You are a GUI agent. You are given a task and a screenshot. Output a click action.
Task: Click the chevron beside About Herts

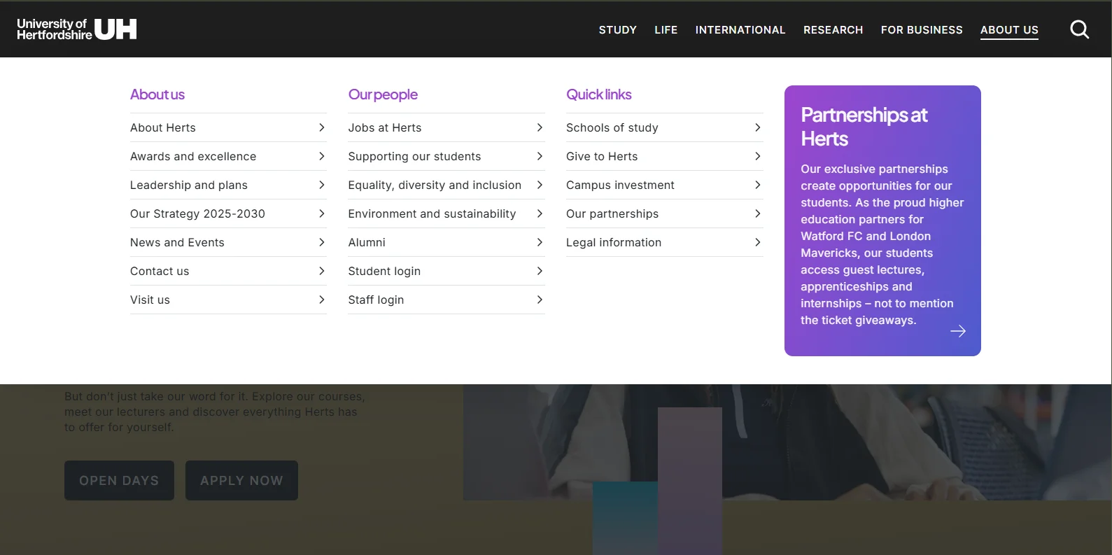pos(322,127)
